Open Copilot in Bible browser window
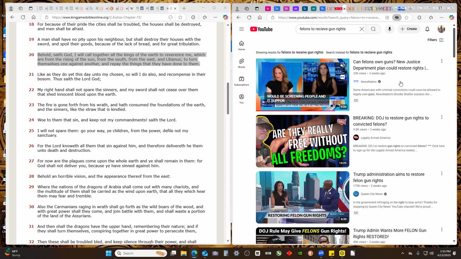The image size is (461, 259). [x=225, y=17]
